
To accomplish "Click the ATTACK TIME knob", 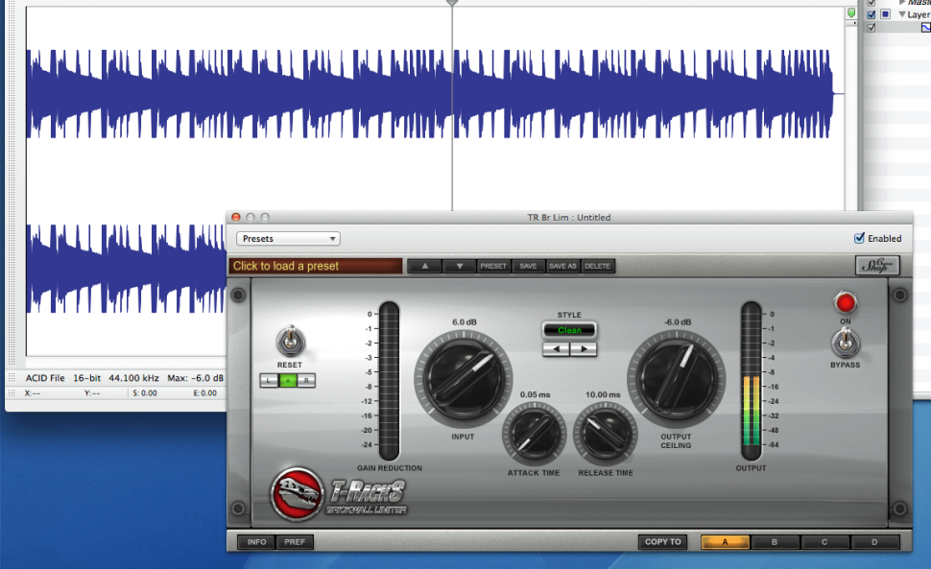I will (x=534, y=433).
